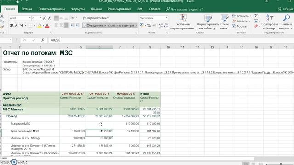Center text horizontally in cell

pyautogui.click(x=61, y=25)
